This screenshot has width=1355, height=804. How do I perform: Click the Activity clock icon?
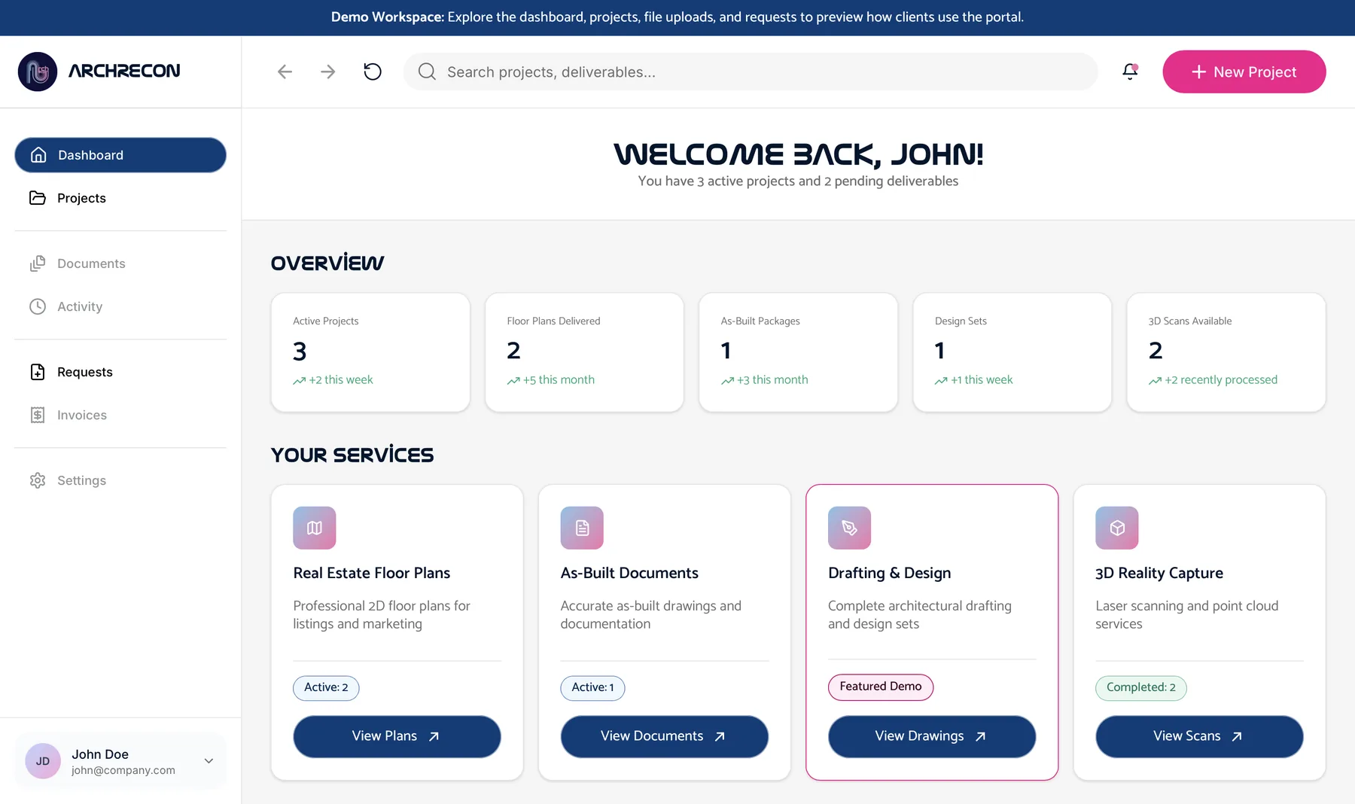pyautogui.click(x=38, y=306)
